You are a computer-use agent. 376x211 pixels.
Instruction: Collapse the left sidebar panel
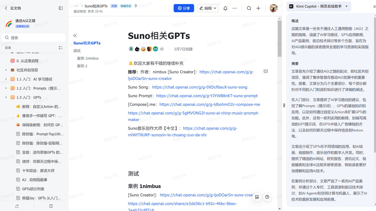pyautogui.click(x=61, y=8)
